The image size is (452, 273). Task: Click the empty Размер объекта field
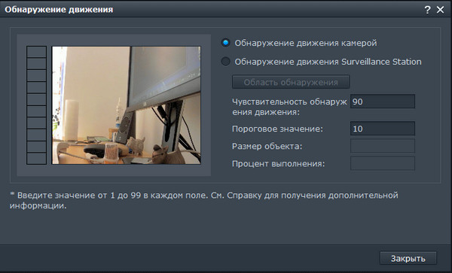pyautogui.click(x=383, y=146)
